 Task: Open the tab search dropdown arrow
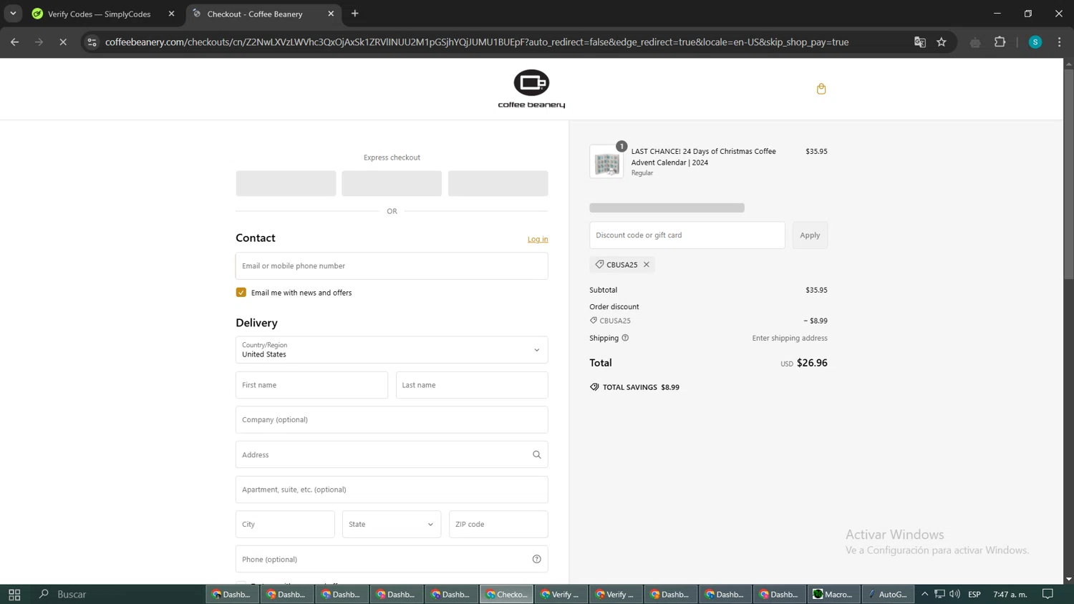click(x=13, y=14)
